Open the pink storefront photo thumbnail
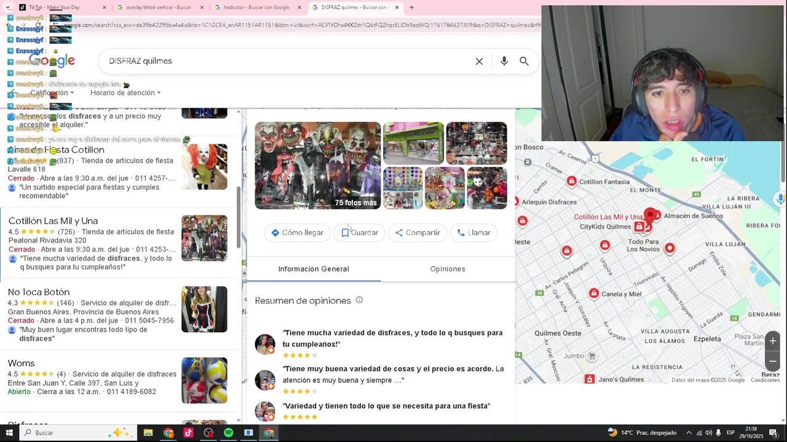This screenshot has width=787, height=442. (x=413, y=142)
